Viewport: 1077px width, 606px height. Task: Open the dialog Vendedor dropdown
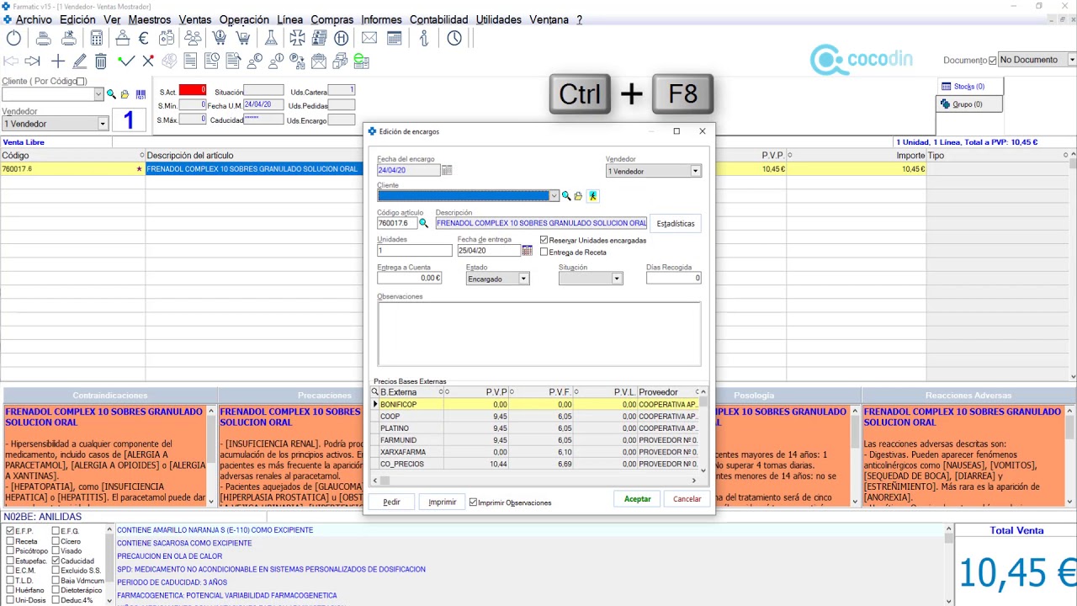695,171
